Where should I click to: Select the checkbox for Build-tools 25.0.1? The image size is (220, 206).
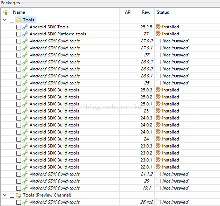point(19,104)
